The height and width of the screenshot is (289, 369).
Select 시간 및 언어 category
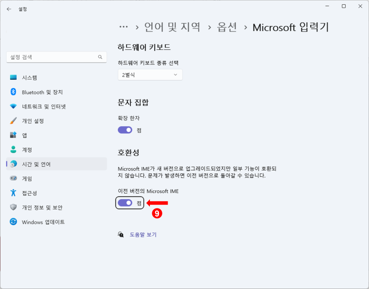point(56,164)
